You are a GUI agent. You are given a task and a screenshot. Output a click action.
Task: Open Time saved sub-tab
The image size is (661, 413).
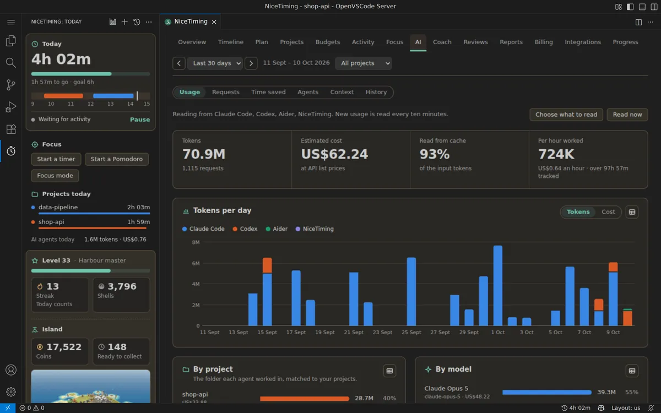268,93
